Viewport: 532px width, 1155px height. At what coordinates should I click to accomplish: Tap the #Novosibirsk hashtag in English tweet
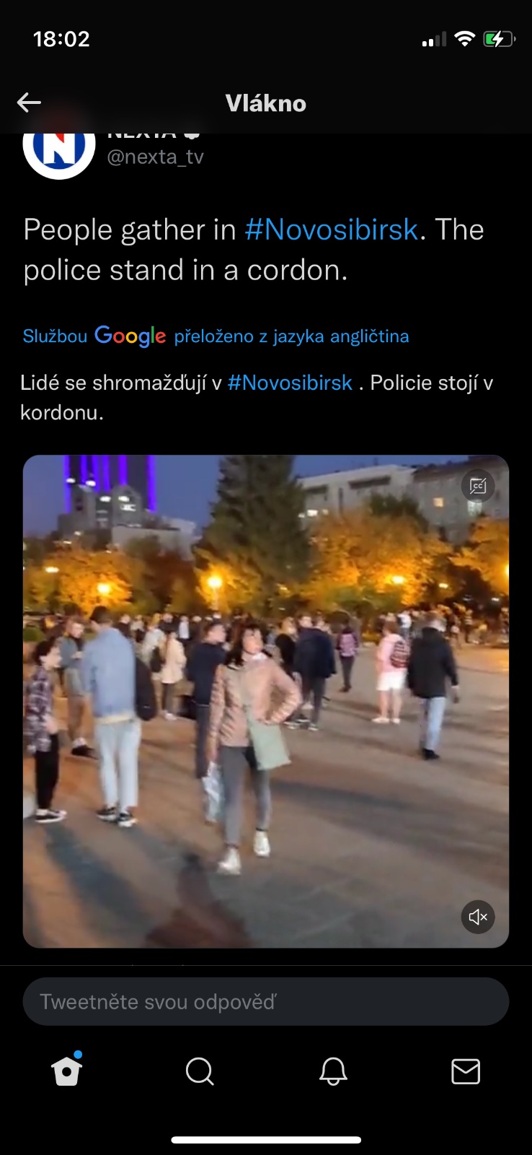click(x=332, y=230)
